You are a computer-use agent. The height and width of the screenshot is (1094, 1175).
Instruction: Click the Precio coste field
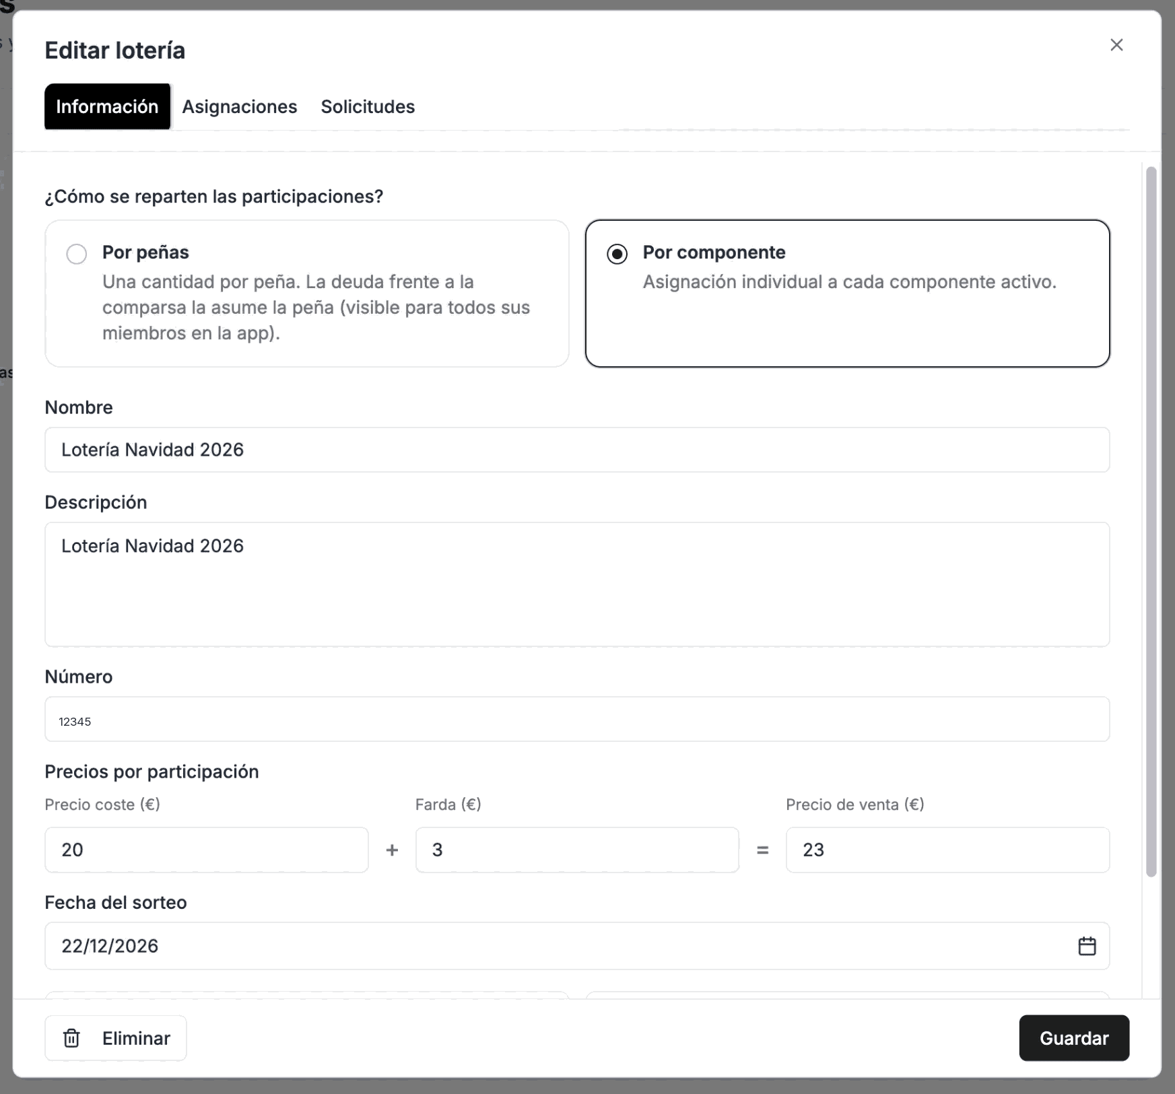tap(207, 850)
